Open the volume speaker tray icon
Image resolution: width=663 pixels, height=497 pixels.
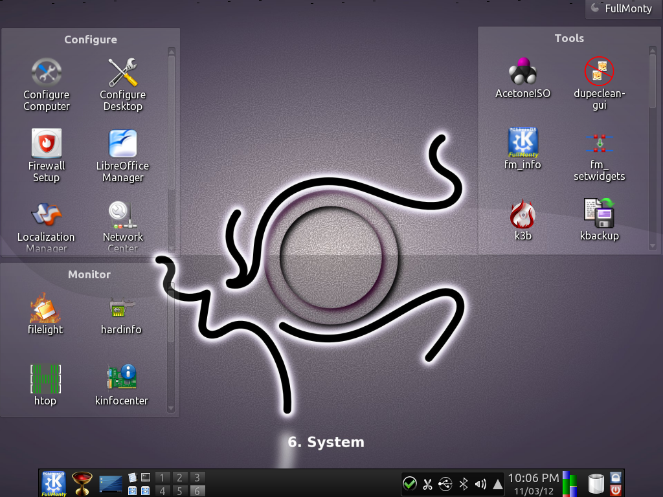481,484
